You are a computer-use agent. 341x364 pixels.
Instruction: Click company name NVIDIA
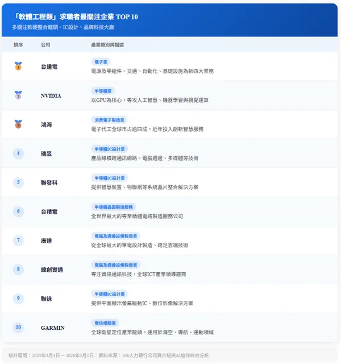[x=51, y=96]
